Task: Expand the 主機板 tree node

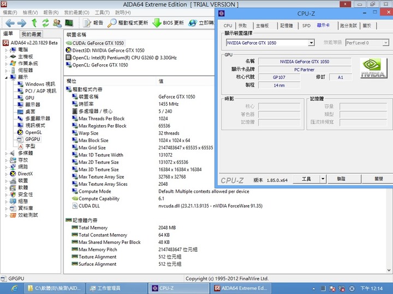Action: coord(6,57)
